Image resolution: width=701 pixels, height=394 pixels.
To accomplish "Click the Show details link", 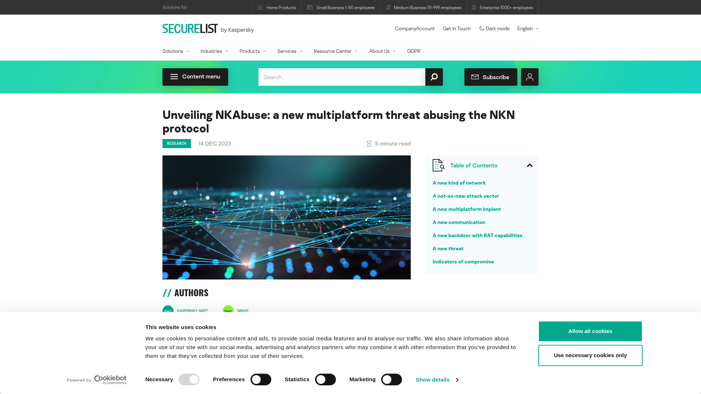I will tap(437, 379).
